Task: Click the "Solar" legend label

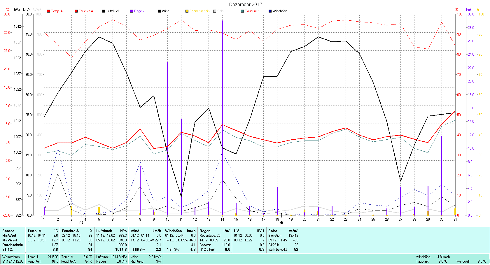Action: point(221,11)
